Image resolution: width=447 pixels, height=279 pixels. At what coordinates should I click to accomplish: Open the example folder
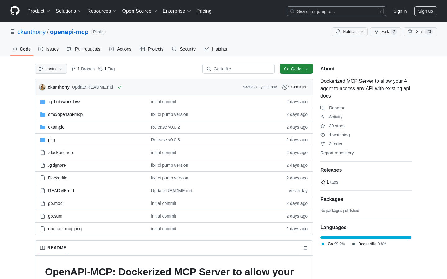coord(56,127)
